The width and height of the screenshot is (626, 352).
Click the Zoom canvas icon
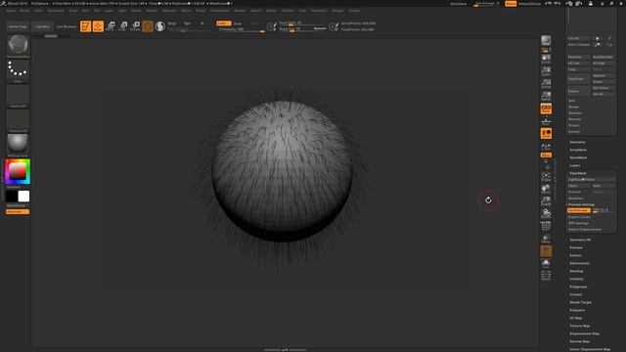tap(546, 71)
